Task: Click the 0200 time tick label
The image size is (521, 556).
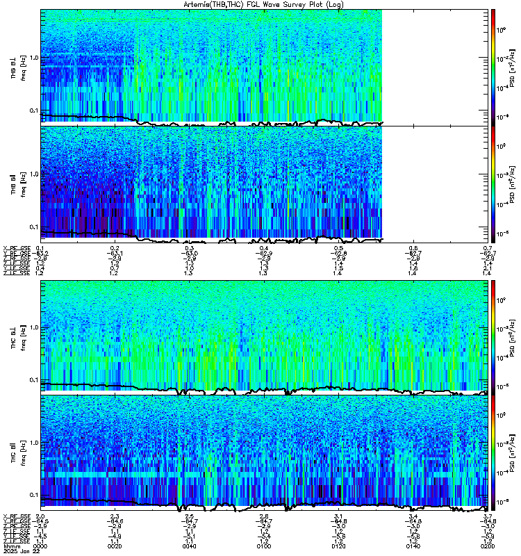Action: pos(488,546)
